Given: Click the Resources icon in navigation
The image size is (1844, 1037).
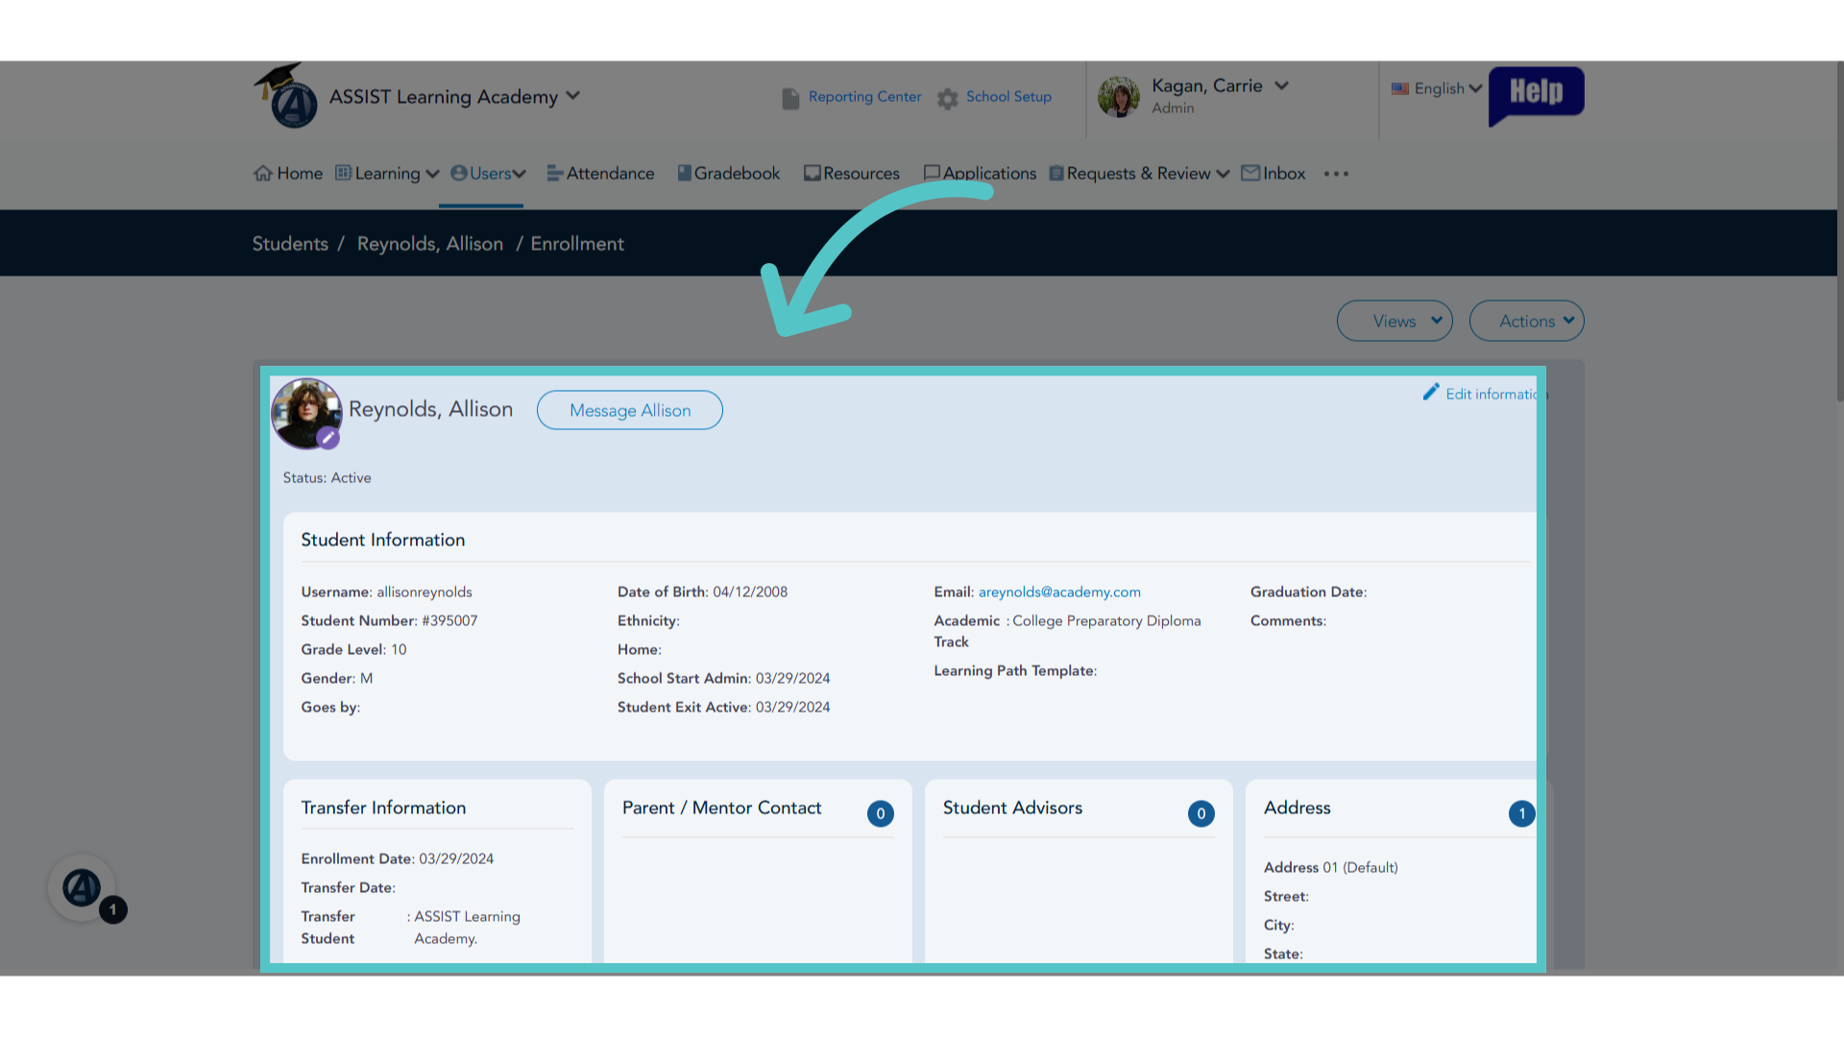Looking at the screenshot, I should click(812, 173).
